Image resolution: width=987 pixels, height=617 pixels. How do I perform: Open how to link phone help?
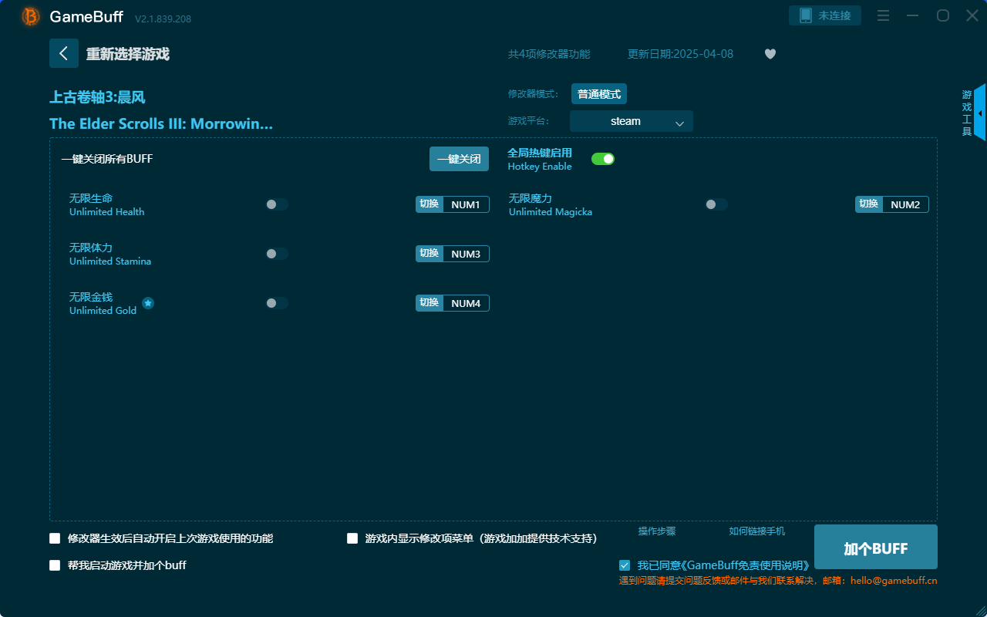click(x=756, y=531)
